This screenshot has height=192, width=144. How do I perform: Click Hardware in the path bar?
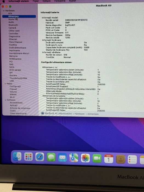click(80, 114)
